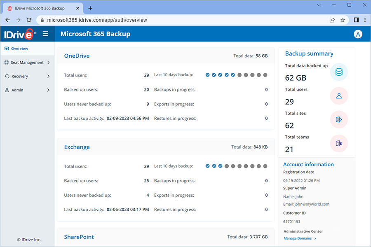Click the Total sites value 62
This screenshot has height=247, width=371.
pyautogui.click(x=289, y=126)
